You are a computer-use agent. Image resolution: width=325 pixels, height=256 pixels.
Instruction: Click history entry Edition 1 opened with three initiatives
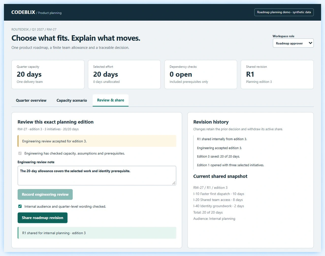pos(231,165)
